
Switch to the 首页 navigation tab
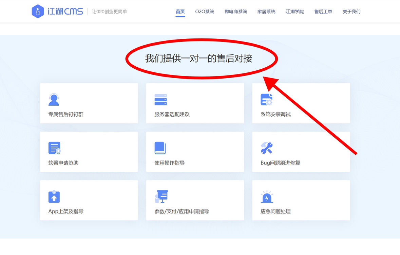pyautogui.click(x=180, y=12)
